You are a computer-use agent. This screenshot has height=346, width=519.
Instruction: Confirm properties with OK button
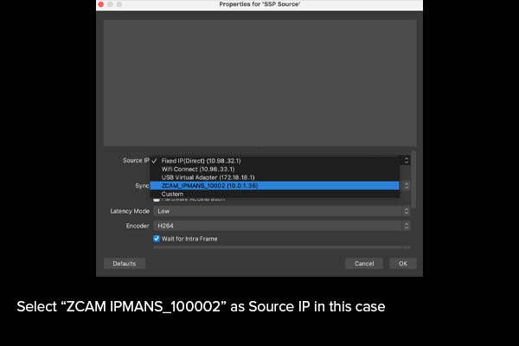pos(401,263)
